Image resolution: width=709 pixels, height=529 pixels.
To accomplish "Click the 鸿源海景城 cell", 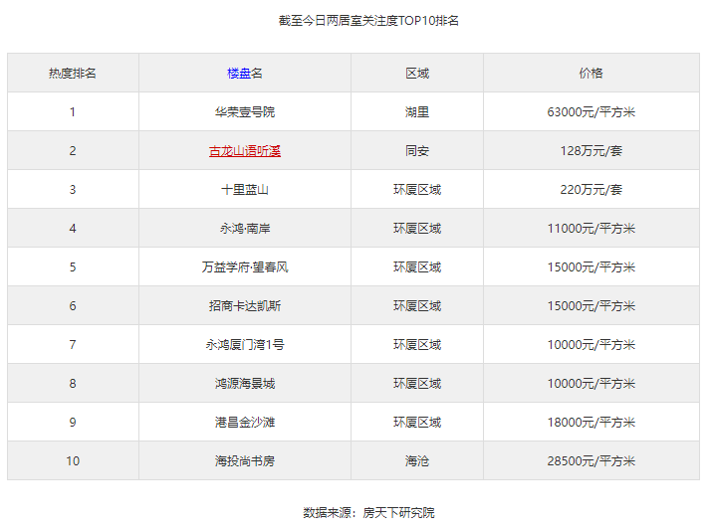I will click(245, 384).
